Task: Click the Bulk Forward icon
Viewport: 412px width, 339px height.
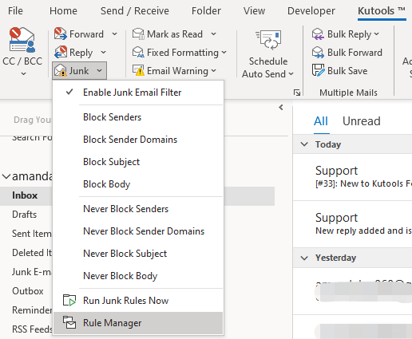Action: click(x=318, y=52)
